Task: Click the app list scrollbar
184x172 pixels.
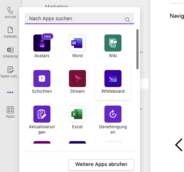Action: coord(137,49)
